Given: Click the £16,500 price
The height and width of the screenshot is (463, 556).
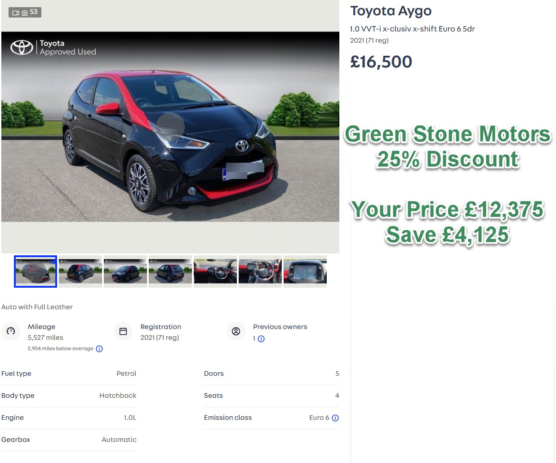Looking at the screenshot, I should pos(381,62).
